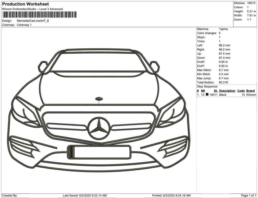Click the Colors value 1

tap(248, 7)
